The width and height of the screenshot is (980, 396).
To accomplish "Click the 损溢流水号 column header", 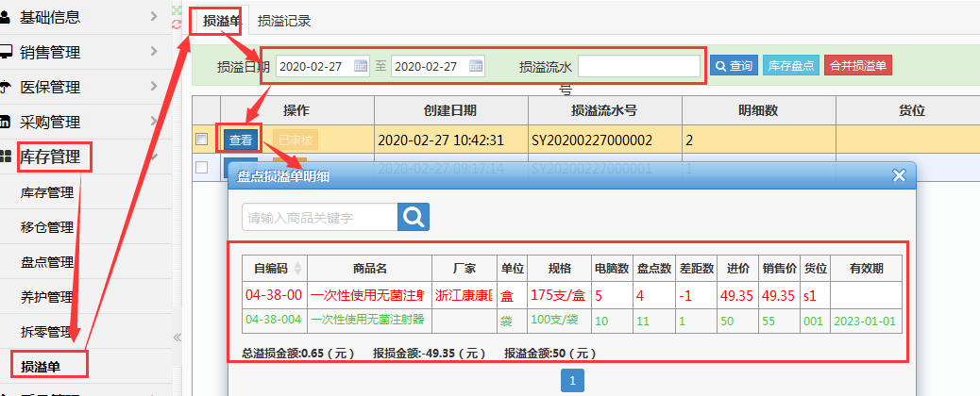I will 603,110.
